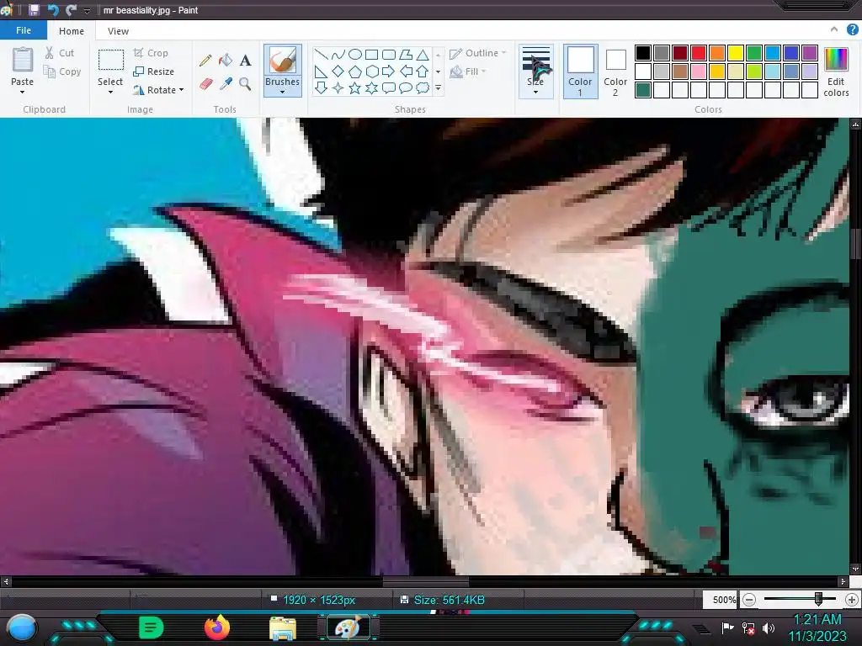Expand the Shapes gallery more arrow
The height and width of the screenshot is (646, 862).
438,87
